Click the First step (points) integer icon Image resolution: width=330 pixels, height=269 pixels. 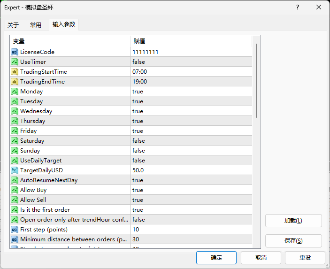[15, 230]
